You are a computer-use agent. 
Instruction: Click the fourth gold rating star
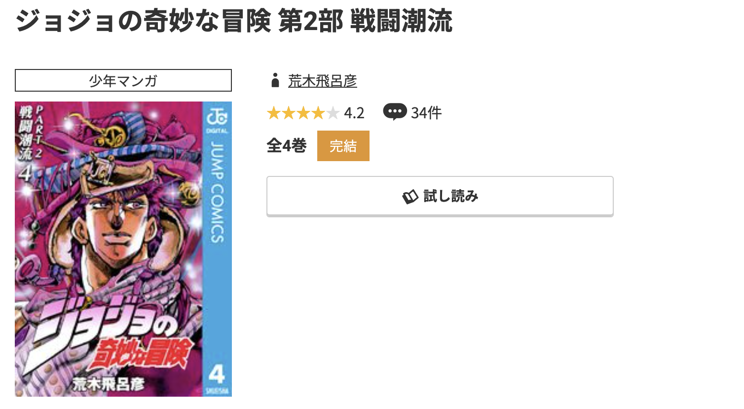coord(318,113)
